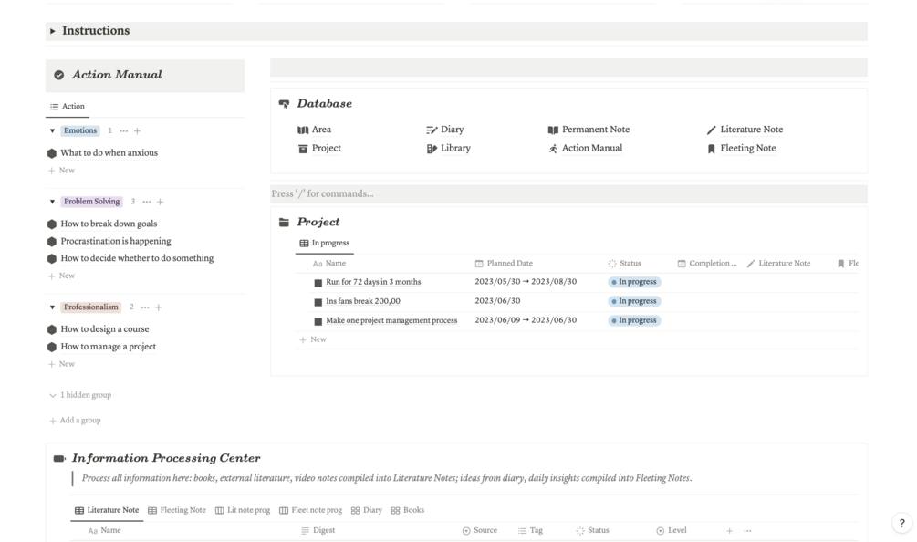
Task: Check the 'Run for 72 days' checkbox
Action: [318, 283]
